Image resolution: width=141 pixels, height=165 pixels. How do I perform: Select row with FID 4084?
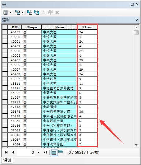5,144
